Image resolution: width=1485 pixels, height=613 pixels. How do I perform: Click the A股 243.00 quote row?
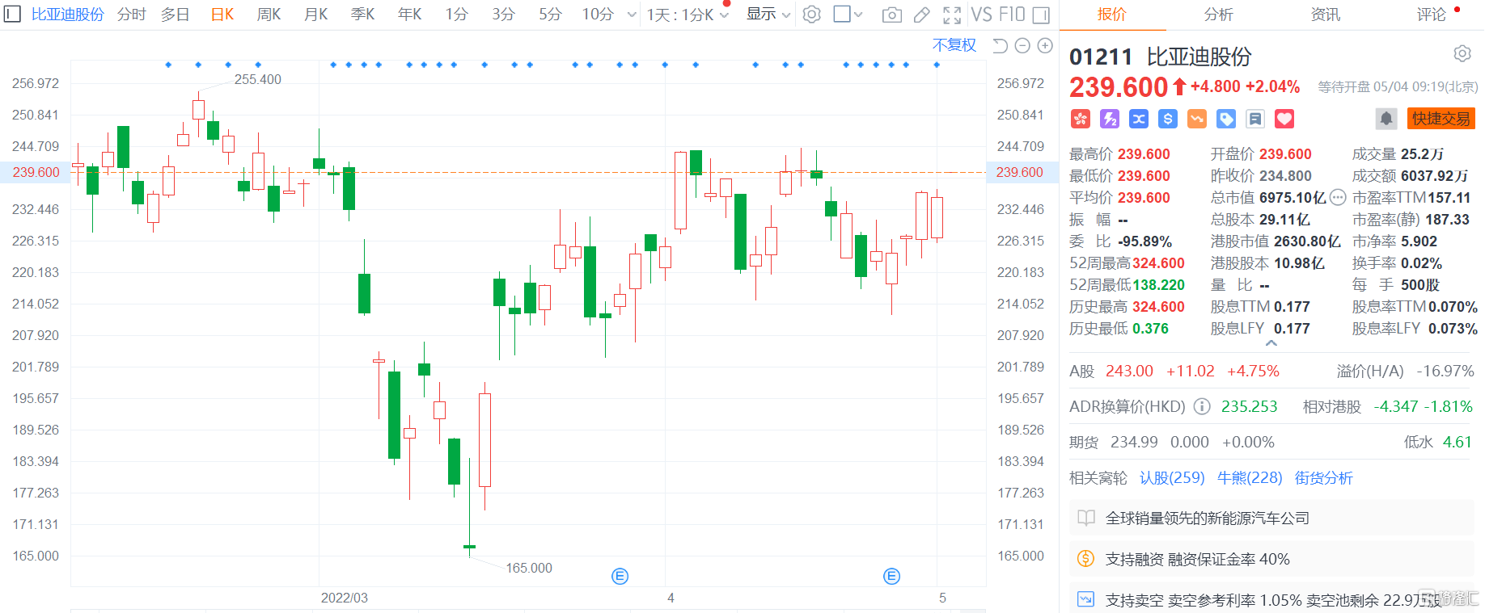(1271, 371)
